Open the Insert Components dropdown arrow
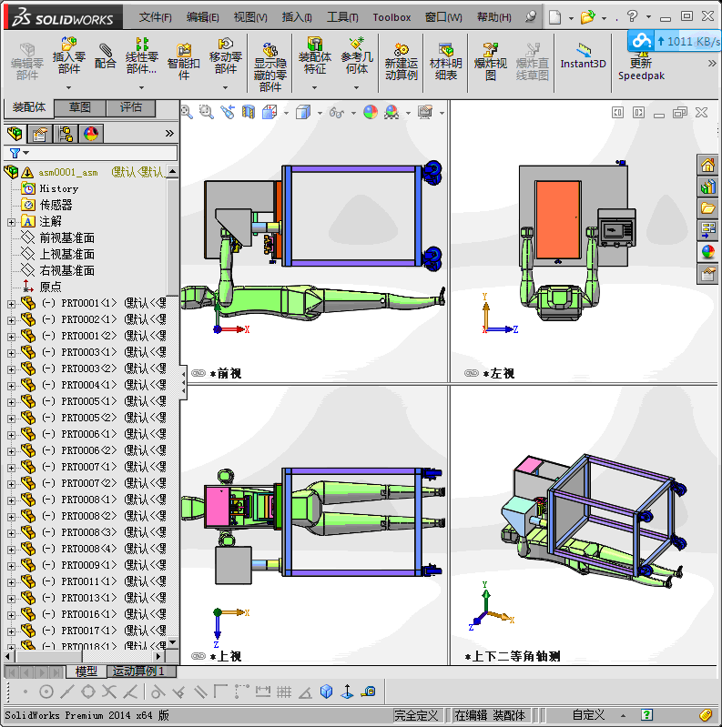722x727 pixels. 68,87
